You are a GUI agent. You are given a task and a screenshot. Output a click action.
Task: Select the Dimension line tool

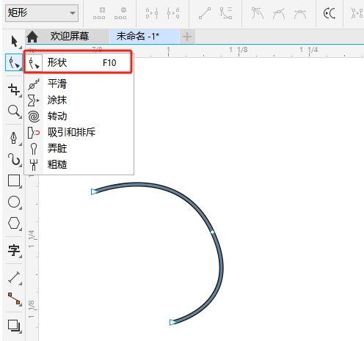coord(14,278)
